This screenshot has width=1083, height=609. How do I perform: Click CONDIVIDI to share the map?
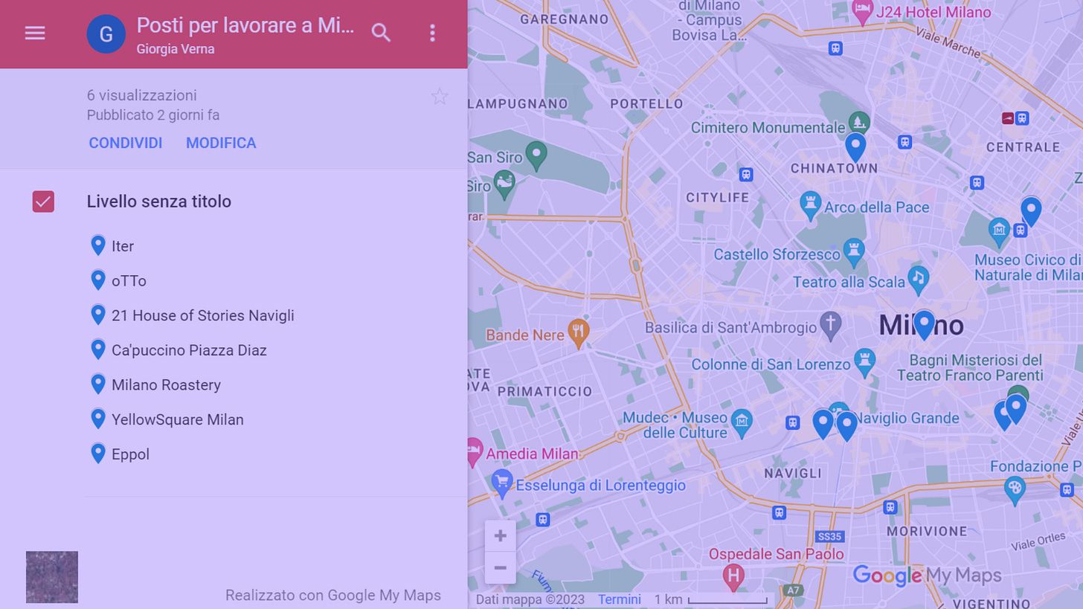126,143
